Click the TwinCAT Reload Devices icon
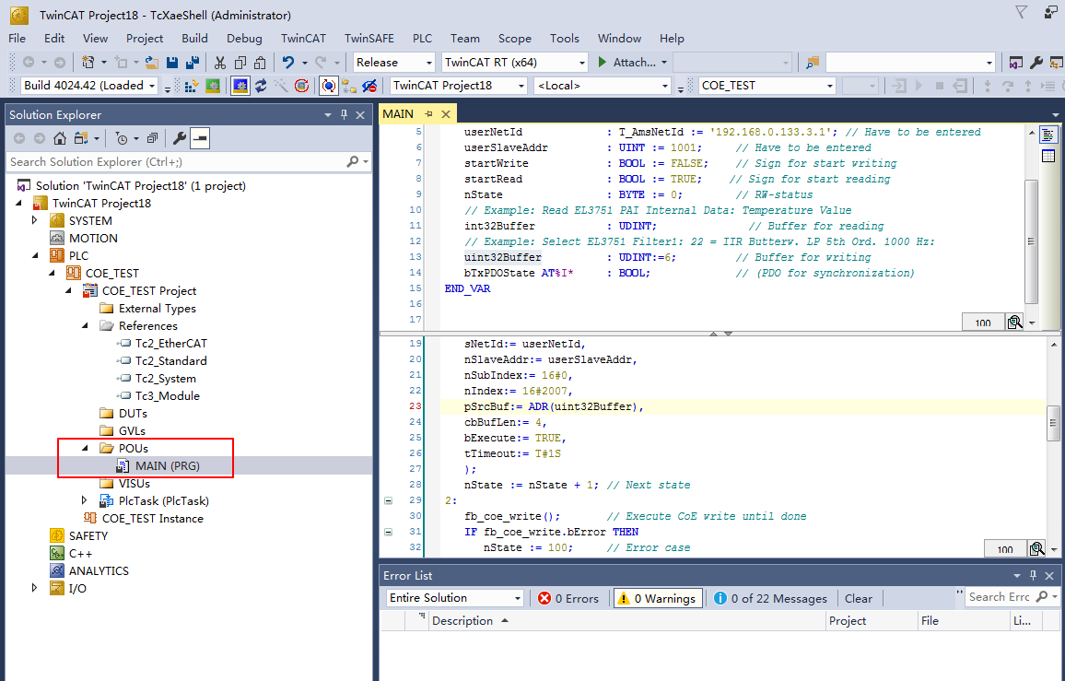This screenshot has width=1065, height=681. point(261,86)
